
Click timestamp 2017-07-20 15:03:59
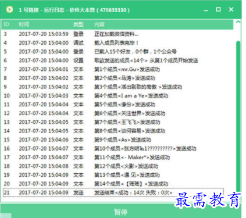coord(44,34)
